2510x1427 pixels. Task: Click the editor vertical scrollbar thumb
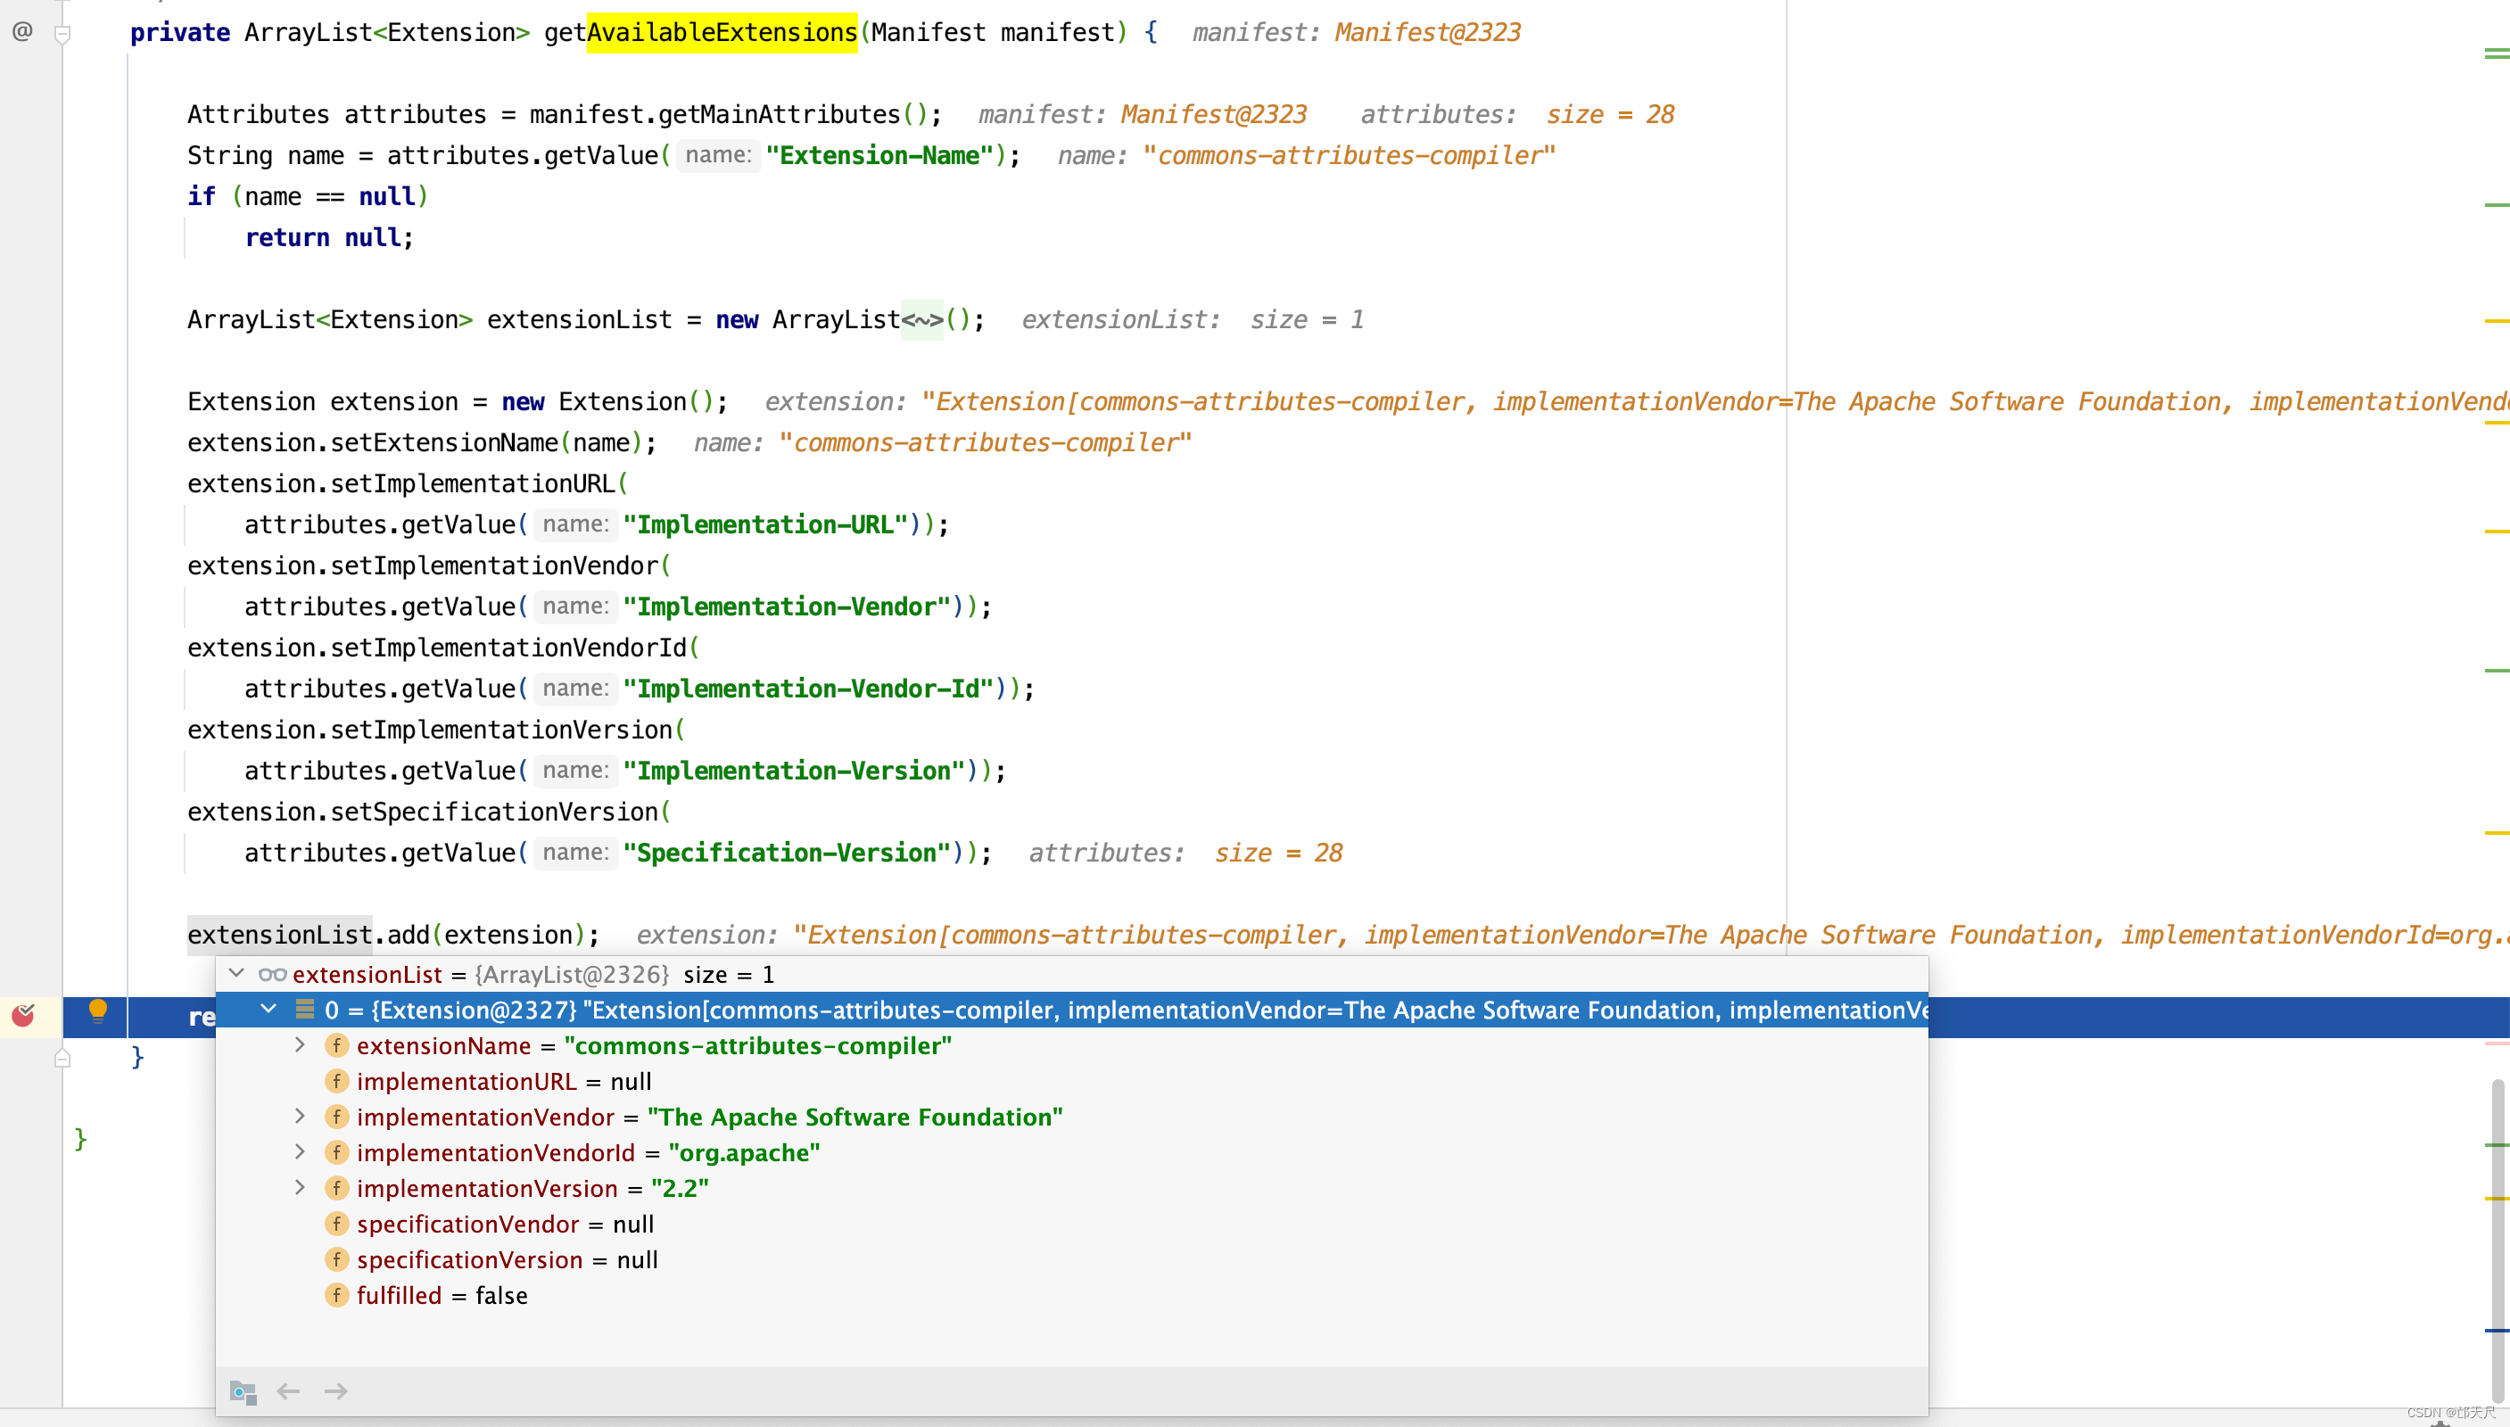[2499, 1239]
